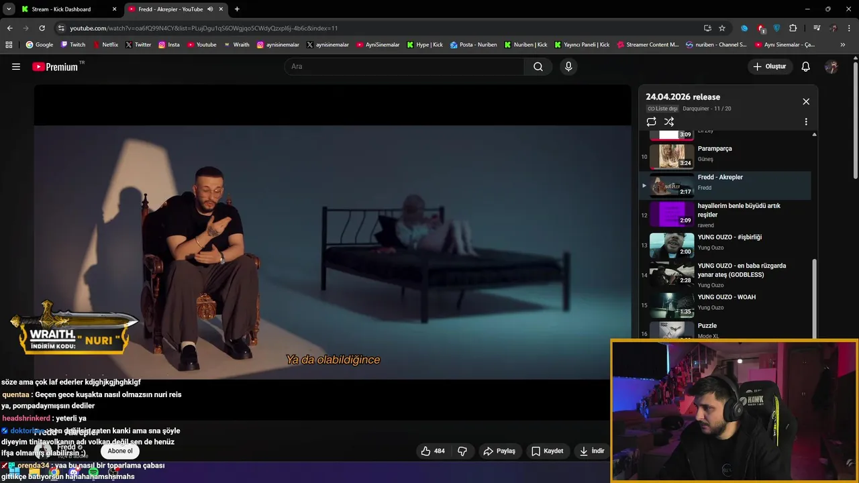Open the account avatar menu
859x483 pixels.
pos(831,66)
